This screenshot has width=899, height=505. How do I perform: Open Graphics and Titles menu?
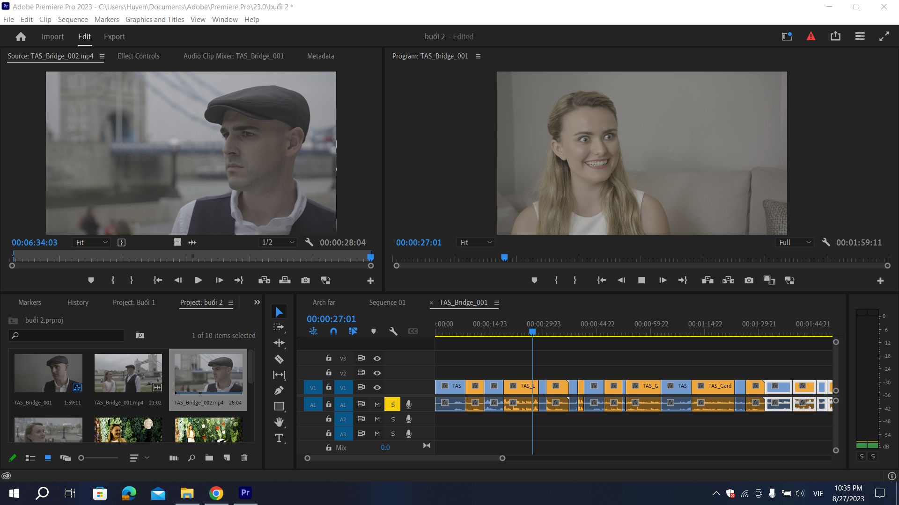[155, 19]
